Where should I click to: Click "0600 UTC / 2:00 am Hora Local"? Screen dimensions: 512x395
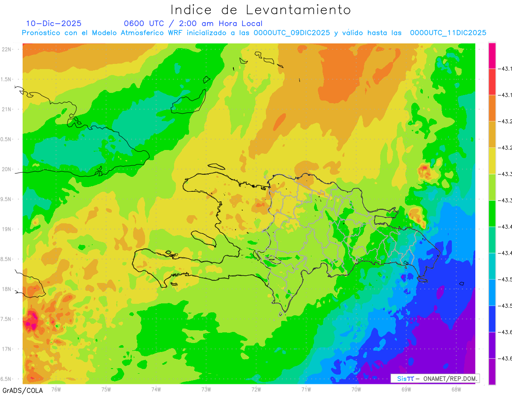(x=193, y=23)
